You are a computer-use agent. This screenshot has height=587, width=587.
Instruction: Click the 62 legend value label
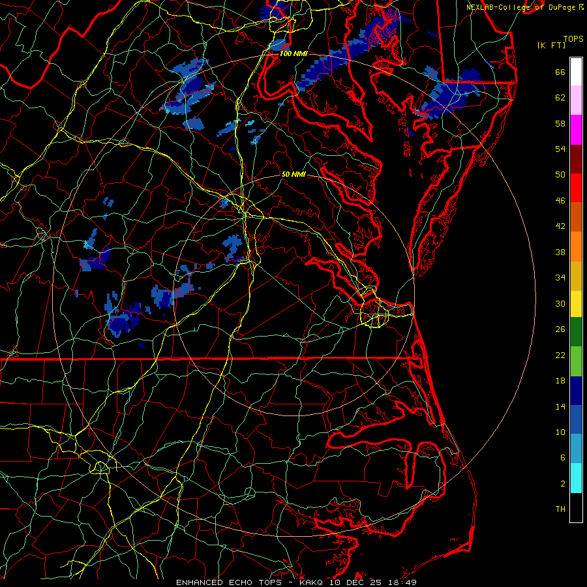[x=560, y=98]
